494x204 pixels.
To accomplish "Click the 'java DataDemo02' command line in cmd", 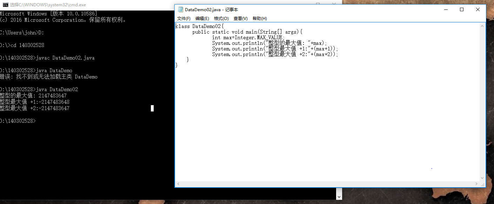I will click(x=39, y=89).
